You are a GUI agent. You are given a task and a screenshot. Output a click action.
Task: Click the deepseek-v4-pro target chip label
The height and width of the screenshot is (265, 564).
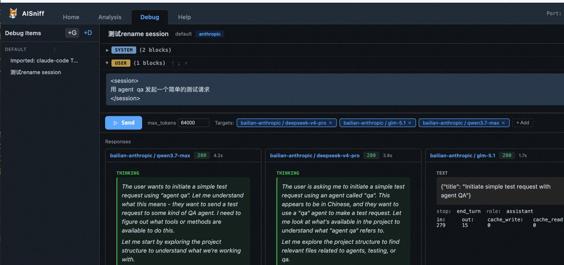283,123
